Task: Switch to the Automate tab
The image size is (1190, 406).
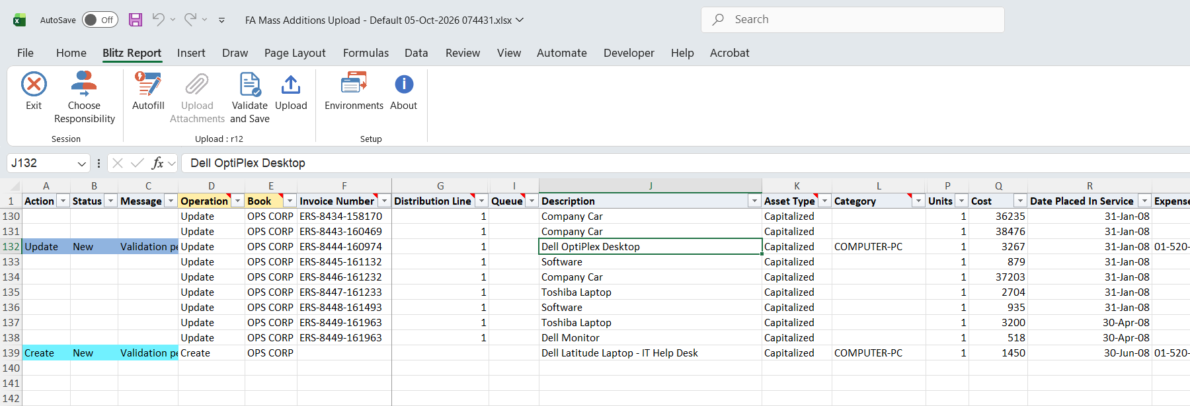Action: (562, 53)
